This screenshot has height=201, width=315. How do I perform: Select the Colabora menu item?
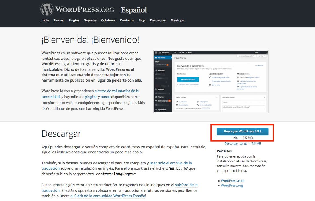108,20
